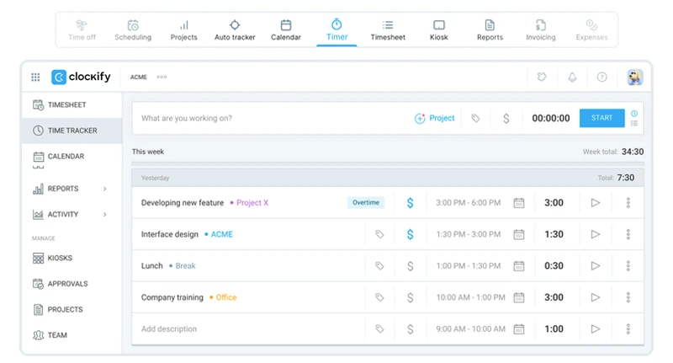
Task: Add a Project to the new entry
Action: pyautogui.click(x=434, y=118)
